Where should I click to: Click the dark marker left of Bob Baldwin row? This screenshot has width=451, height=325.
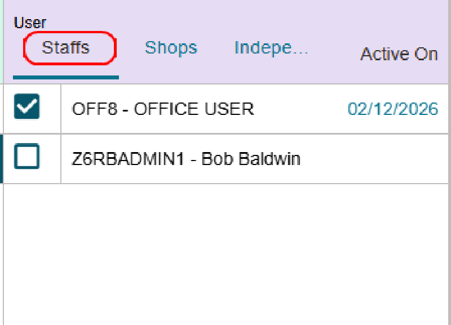(x=2, y=159)
